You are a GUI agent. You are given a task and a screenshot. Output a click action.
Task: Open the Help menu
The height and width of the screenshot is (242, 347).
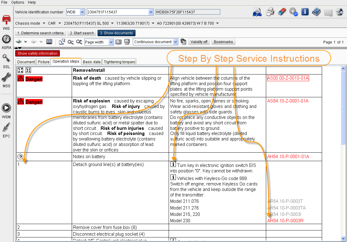[x=32, y=2]
